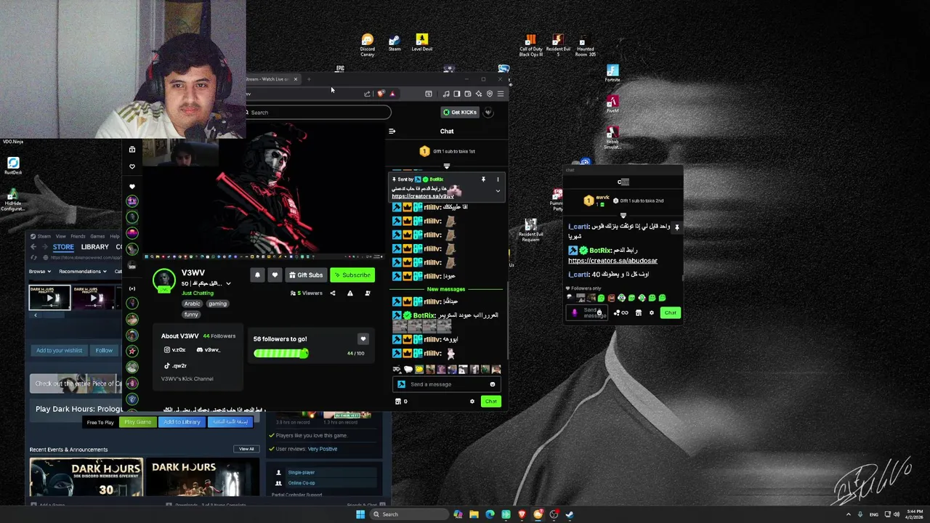
Task: Click share icon next to viewers count
Action: point(333,293)
